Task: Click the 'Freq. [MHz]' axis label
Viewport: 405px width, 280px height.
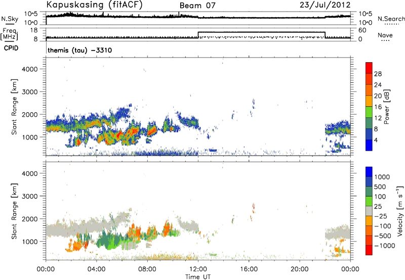Action: [10, 34]
